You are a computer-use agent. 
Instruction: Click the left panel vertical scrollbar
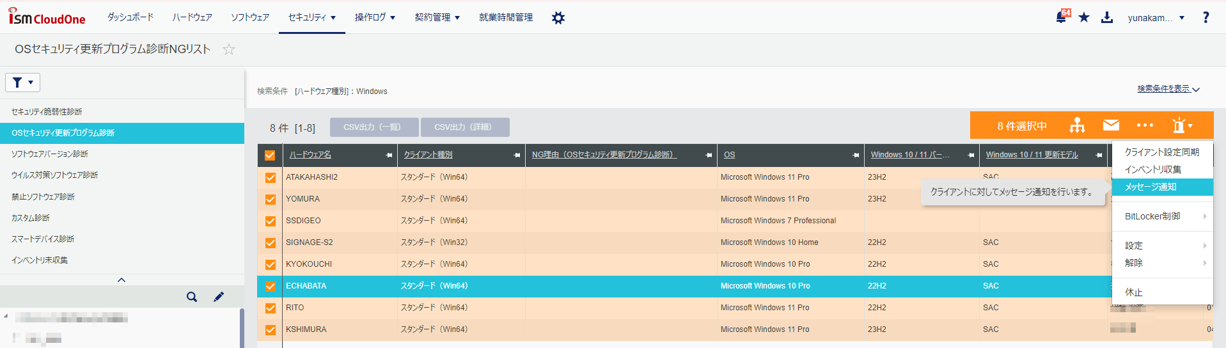[242, 328]
